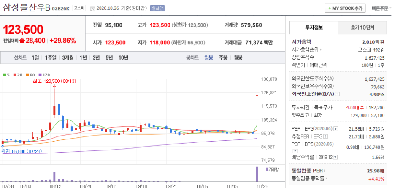
Task: Click the stock name 삼성물산우B
Action: click(27, 8)
